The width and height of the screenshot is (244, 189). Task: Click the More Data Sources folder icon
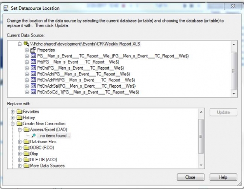click(x=26, y=166)
